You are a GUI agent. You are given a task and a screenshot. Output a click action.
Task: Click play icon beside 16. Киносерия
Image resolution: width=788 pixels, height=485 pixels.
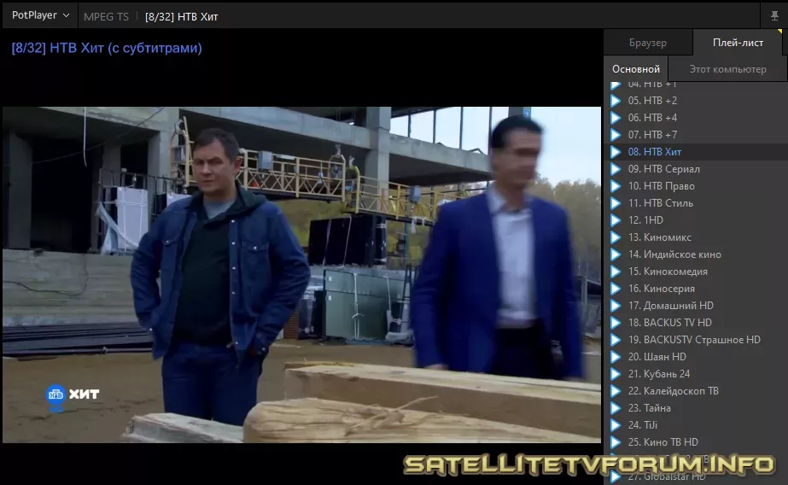coord(616,289)
